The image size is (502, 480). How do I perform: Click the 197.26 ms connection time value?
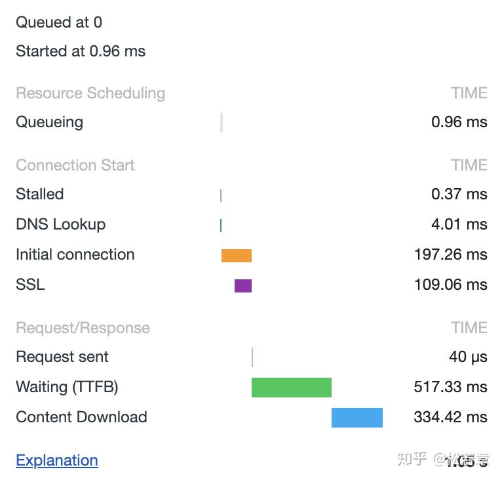point(450,254)
